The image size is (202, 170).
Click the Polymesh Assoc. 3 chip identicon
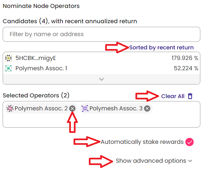tap(85, 108)
